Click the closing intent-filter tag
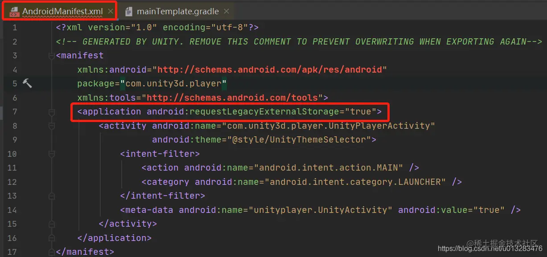This screenshot has width=547, height=257. click(163, 196)
